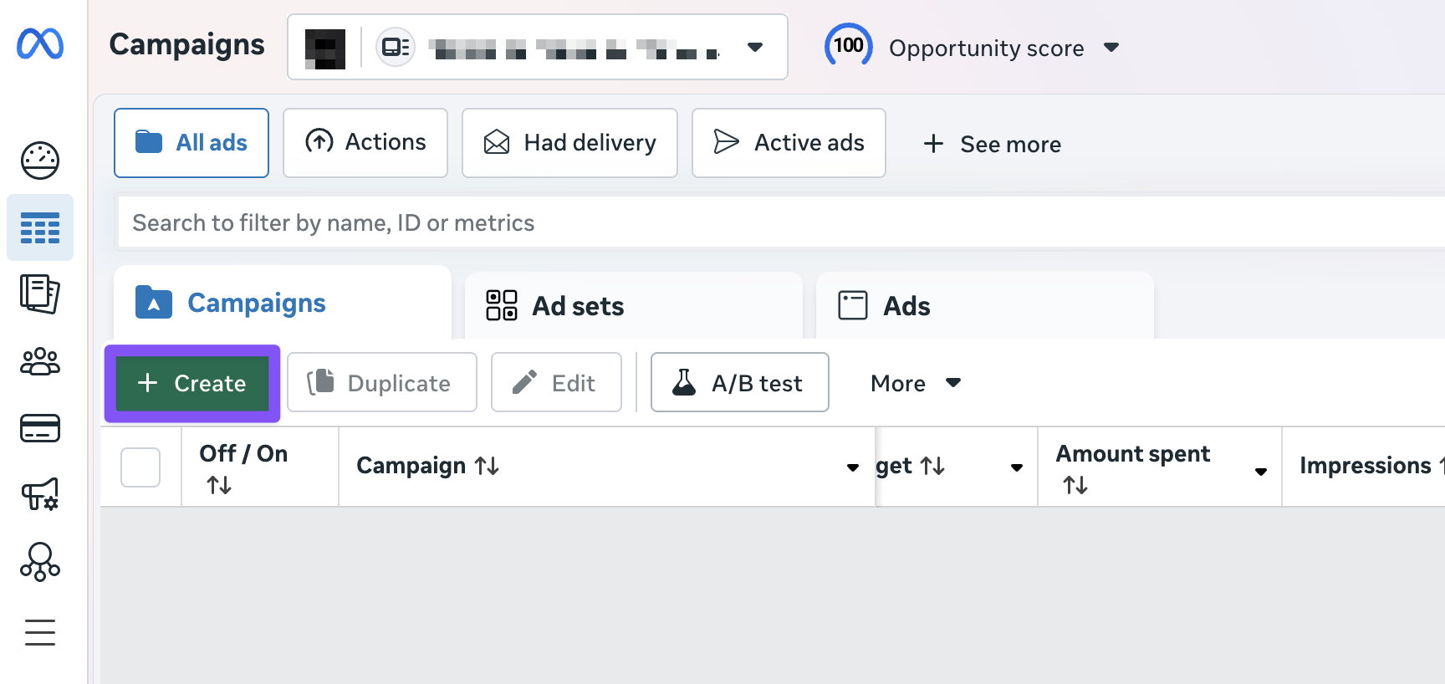Open Account overview gauge icon in sidebar
The width and height of the screenshot is (1445, 684).
(40, 161)
